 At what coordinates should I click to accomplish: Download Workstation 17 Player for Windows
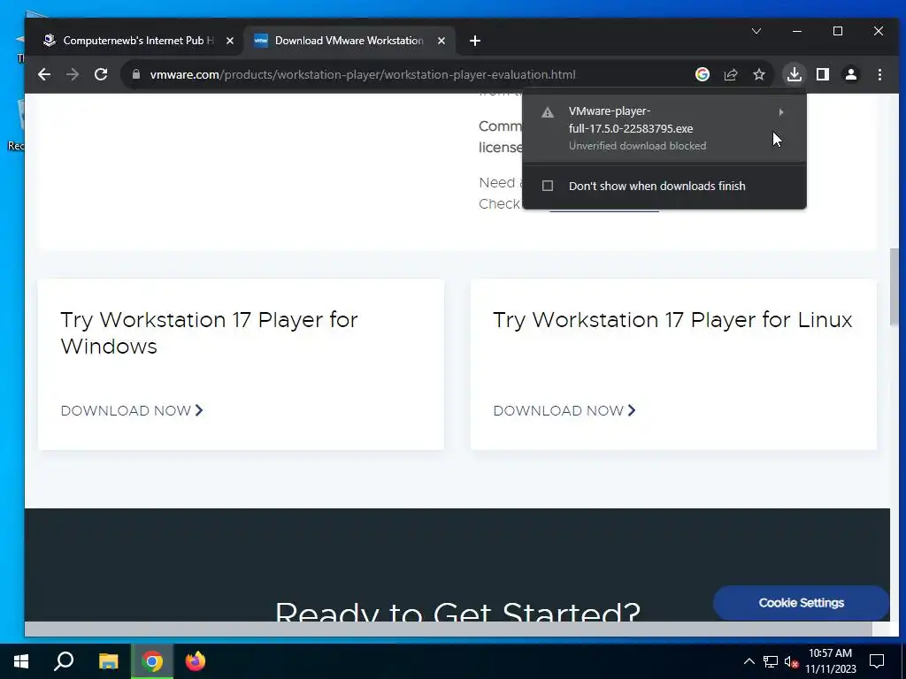click(x=132, y=410)
